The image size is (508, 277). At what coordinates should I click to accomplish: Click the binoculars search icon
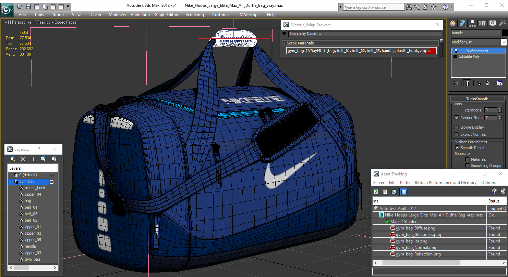[x=409, y=7]
